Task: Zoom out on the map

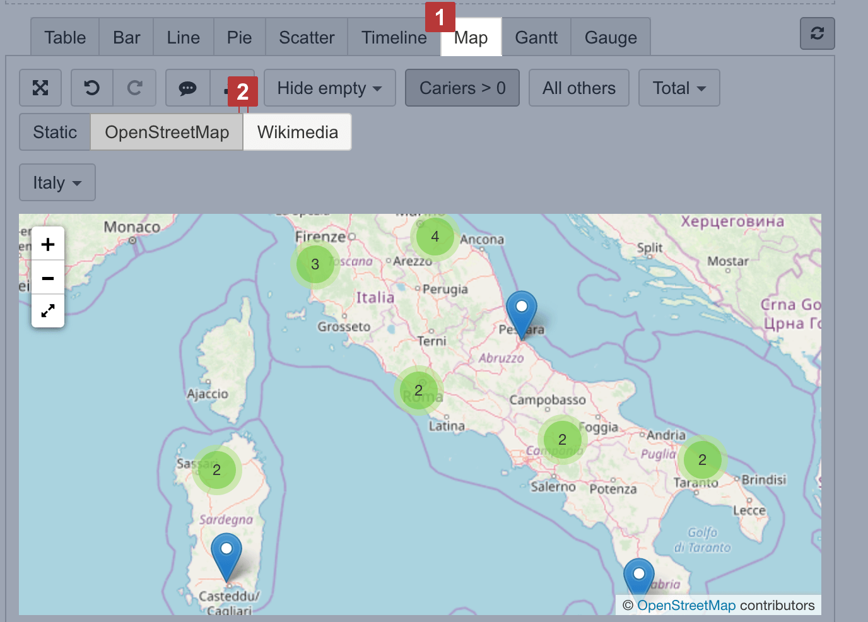Action: click(48, 278)
